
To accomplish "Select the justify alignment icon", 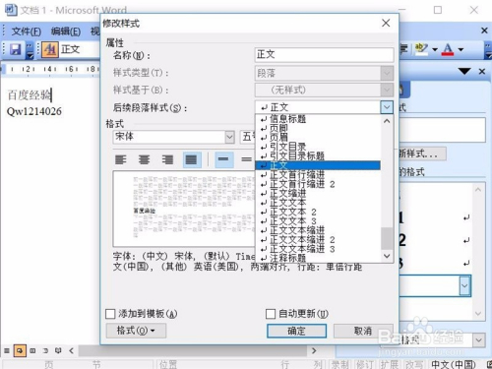I will [192, 159].
